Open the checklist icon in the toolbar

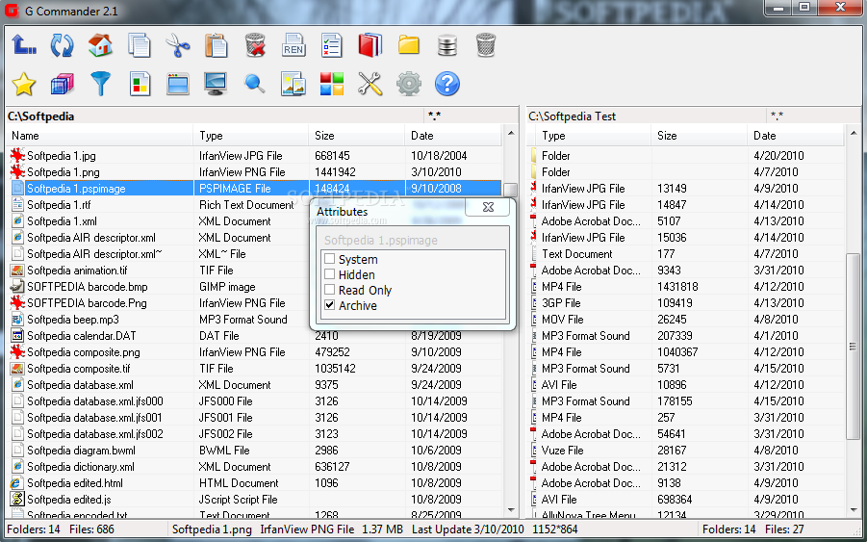(332, 45)
